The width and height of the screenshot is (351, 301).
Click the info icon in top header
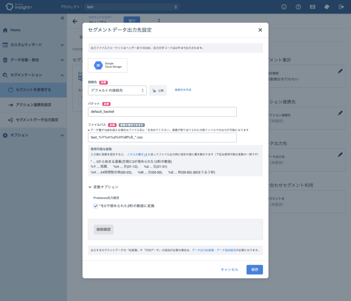284,6
